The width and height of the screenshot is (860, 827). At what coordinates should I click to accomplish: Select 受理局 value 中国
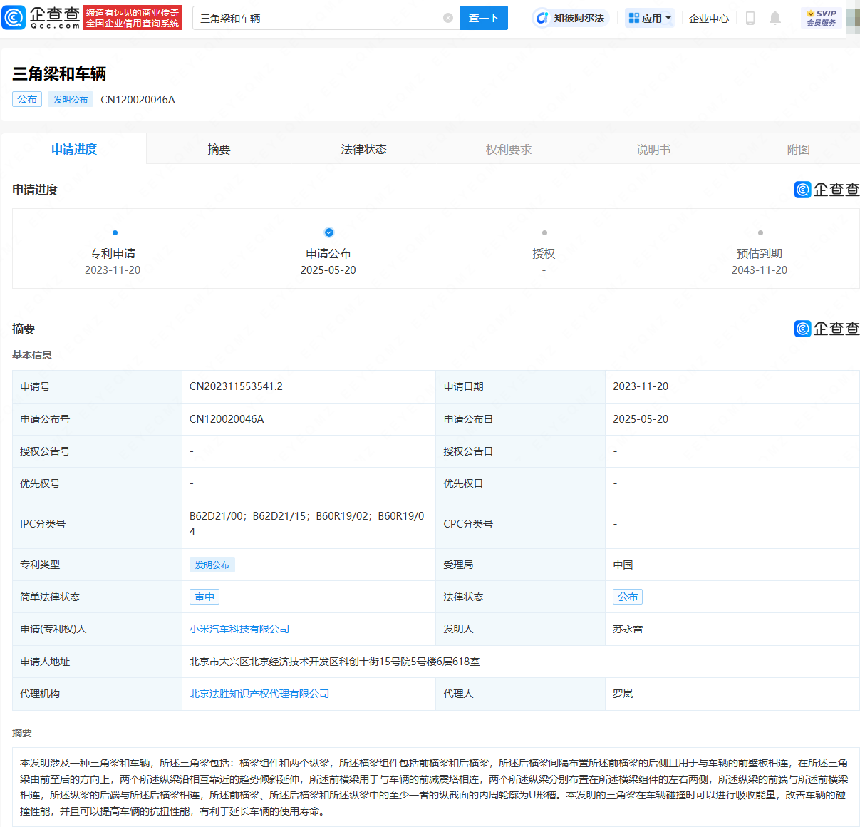pyautogui.click(x=623, y=565)
